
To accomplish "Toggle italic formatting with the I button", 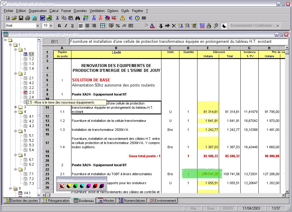I will (66, 26).
